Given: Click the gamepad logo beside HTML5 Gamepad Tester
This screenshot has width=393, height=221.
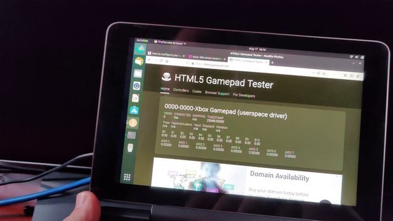Looking at the screenshot, I should [x=166, y=77].
